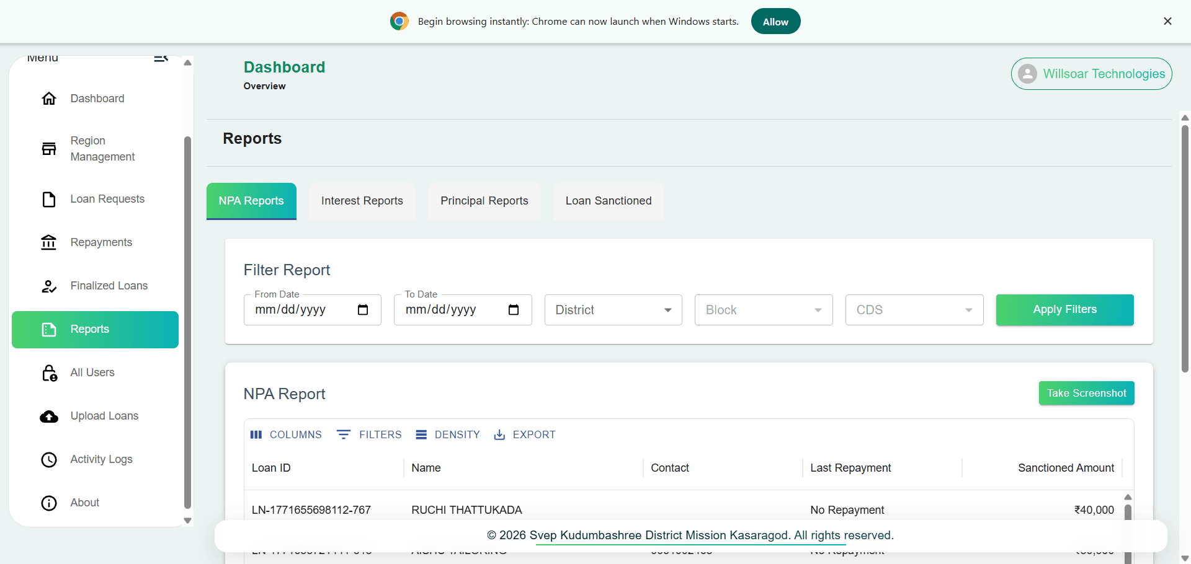Open the About page
The width and height of the screenshot is (1191, 564).
[x=95, y=503]
